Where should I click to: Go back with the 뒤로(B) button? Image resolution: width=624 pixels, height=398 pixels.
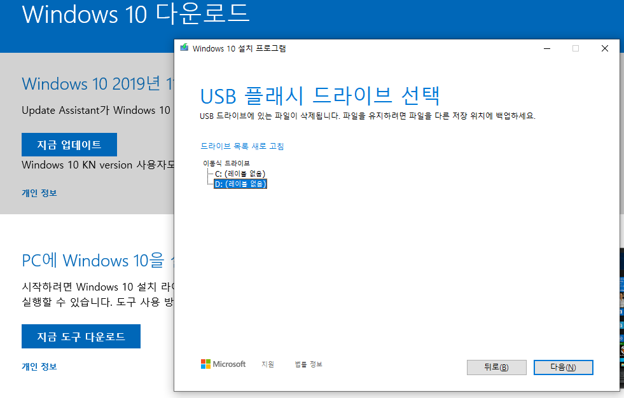click(496, 367)
